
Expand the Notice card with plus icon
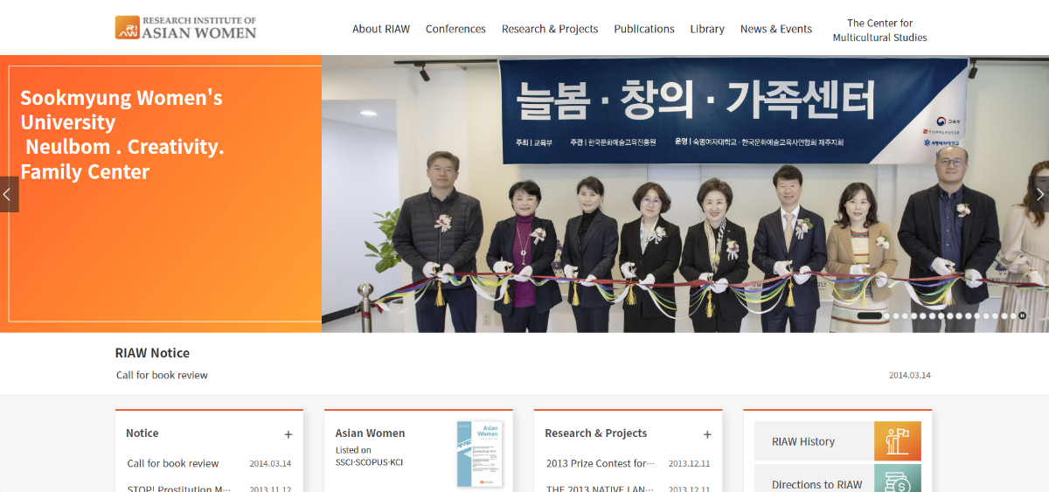pyautogui.click(x=288, y=434)
